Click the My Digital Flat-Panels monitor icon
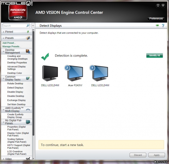This screenshot has width=169, height=164. click(28, 122)
